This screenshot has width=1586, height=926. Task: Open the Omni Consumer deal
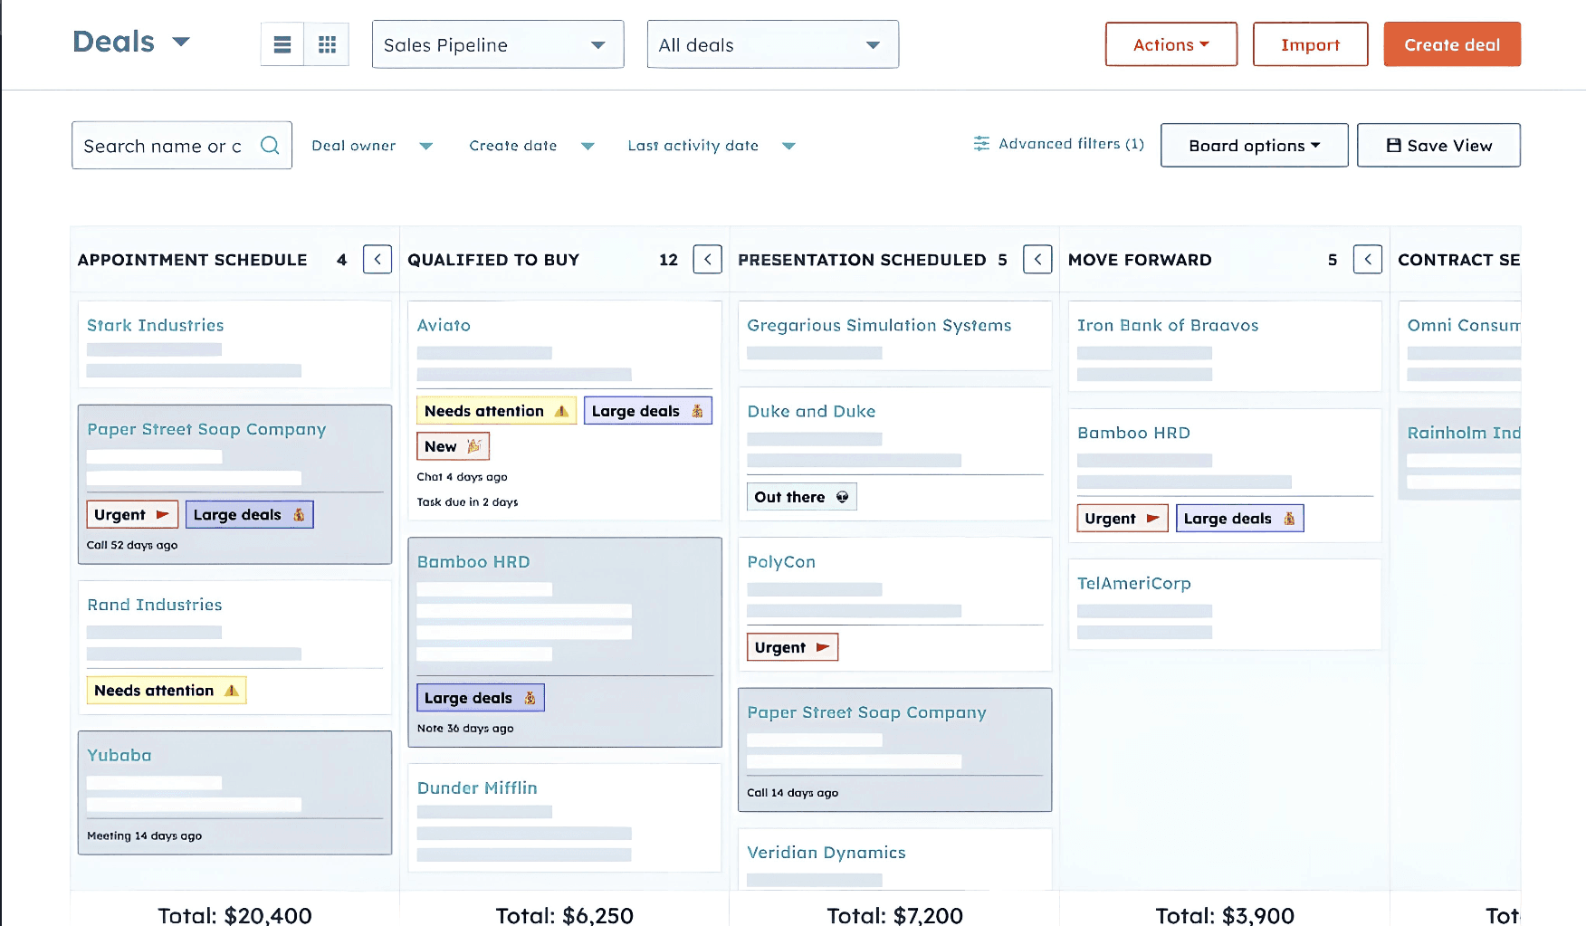click(1464, 325)
